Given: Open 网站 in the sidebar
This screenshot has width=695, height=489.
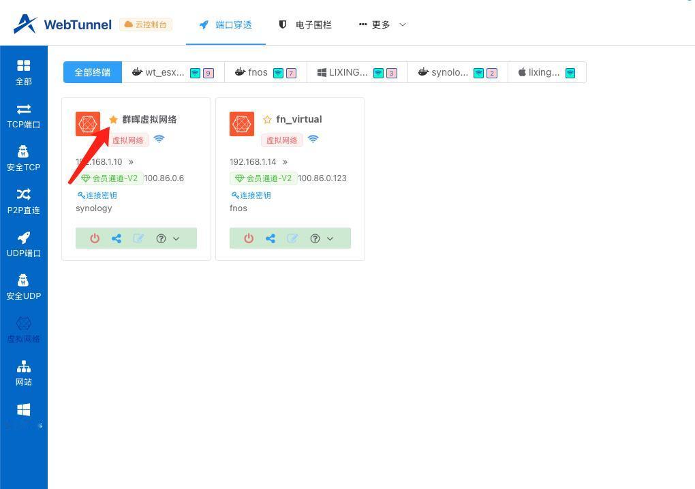Looking at the screenshot, I should [x=23, y=373].
